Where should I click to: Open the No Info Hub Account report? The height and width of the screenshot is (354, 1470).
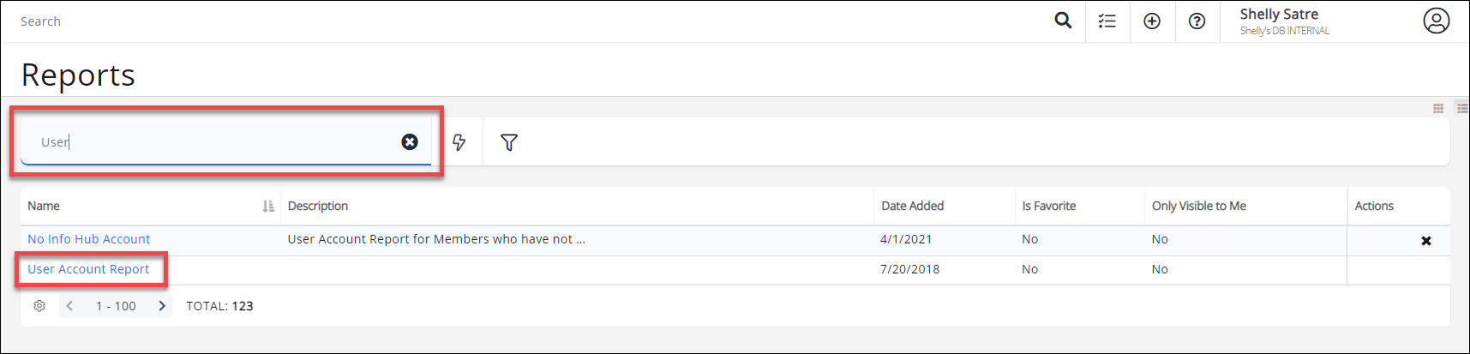click(88, 239)
